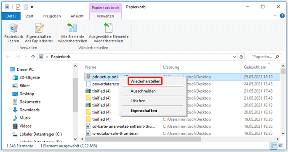Screen dimensions: 288x152
Task: Go back with the back arrow
Action: 8,57
